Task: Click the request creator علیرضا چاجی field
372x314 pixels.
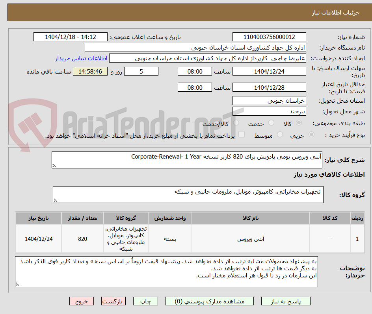Action: point(208,58)
